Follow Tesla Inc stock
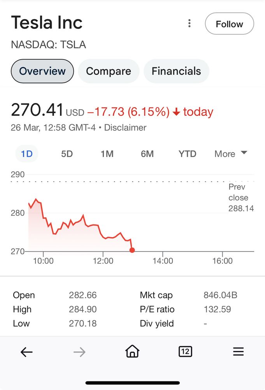Image resolution: width=265 pixels, height=390 pixels. [x=229, y=24]
